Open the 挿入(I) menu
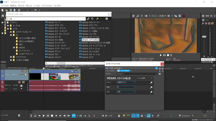 (x=29, y=6)
